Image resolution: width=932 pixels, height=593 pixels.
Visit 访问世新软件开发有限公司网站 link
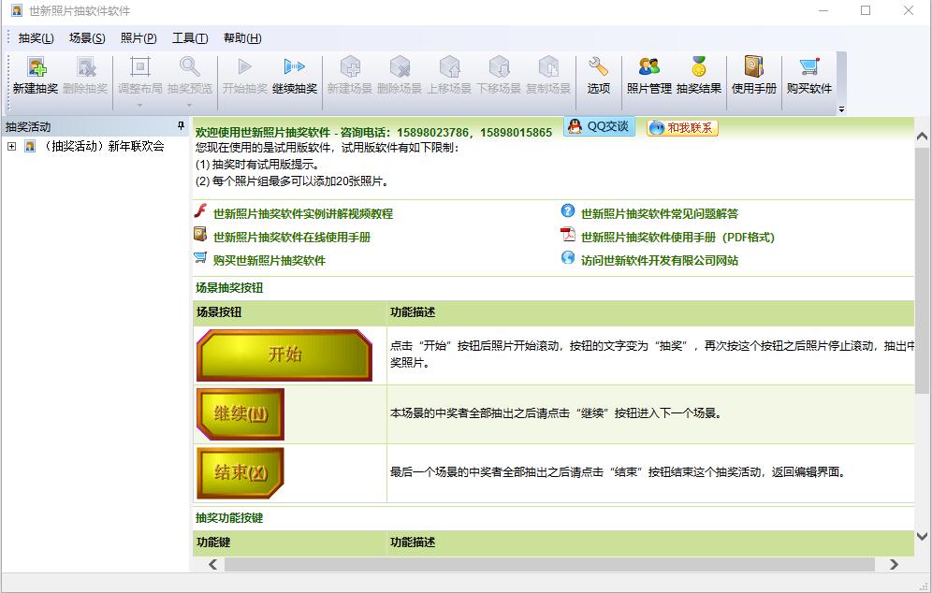[x=660, y=260]
